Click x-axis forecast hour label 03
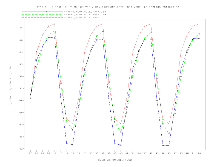This screenshot has width=217, height=167. (36, 153)
